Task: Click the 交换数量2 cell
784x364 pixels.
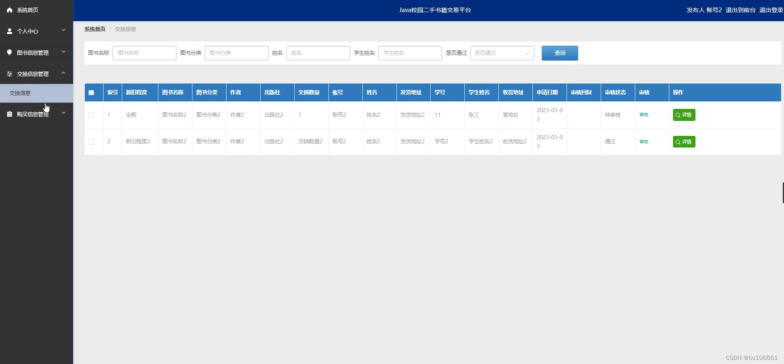Action: tap(311, 142)
